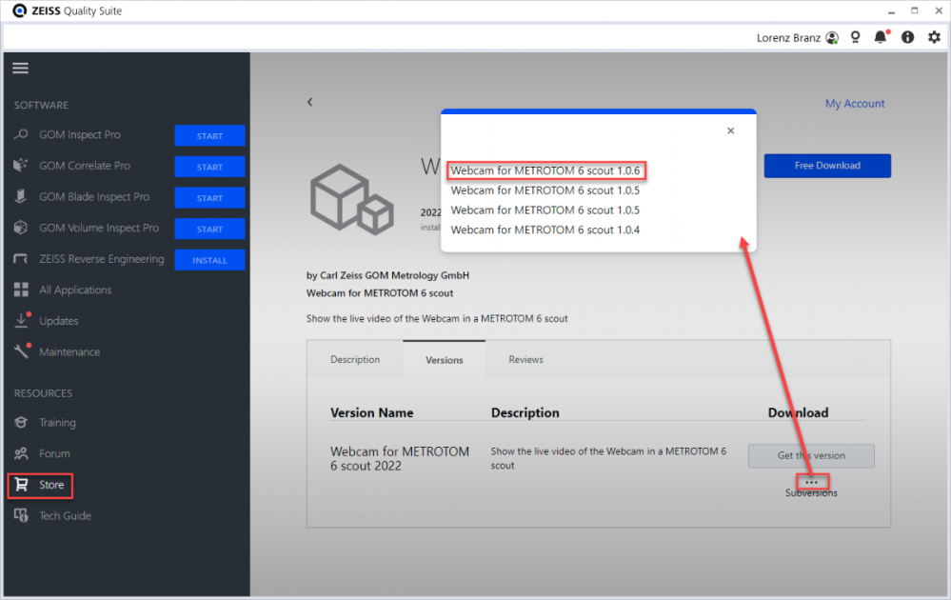Image resolution: width=951 pixels, height=600 pixels.
Task: Open the notifications bell icon
Action: coord(881,37)
